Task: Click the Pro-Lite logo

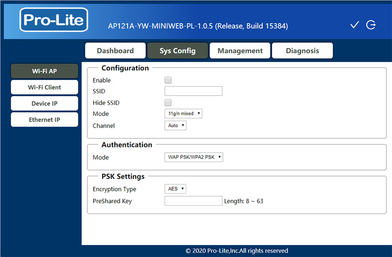Action: click(54, 20)
